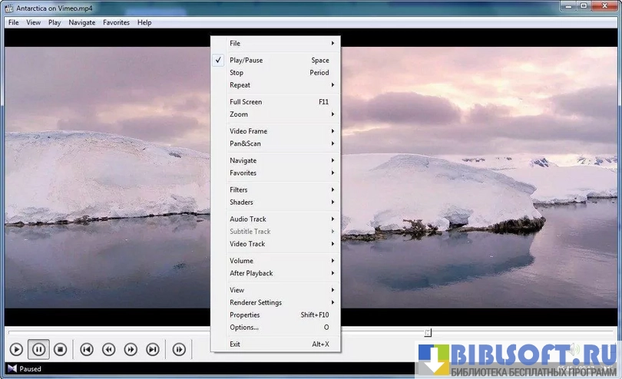This screenshot has height=379, width=622.
Task: Click the Play button in the playback toolbar
Action: coord(16,350)
